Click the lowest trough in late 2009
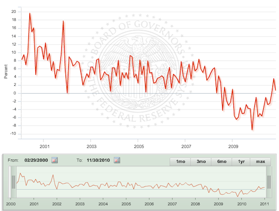Screen dimensions: 279x211 252,129
